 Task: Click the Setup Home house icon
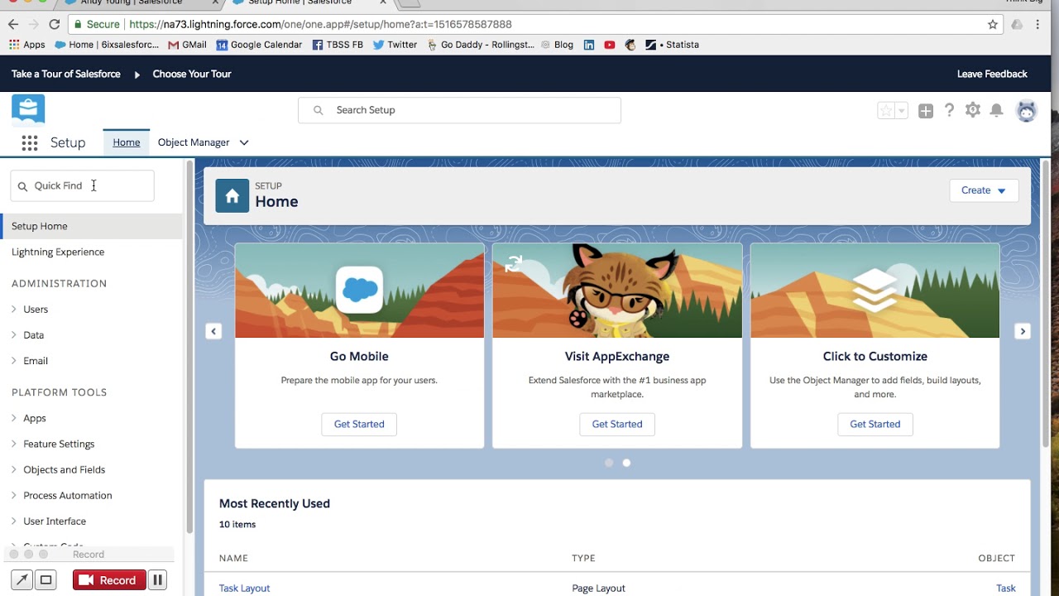click(x=232, y=196)
